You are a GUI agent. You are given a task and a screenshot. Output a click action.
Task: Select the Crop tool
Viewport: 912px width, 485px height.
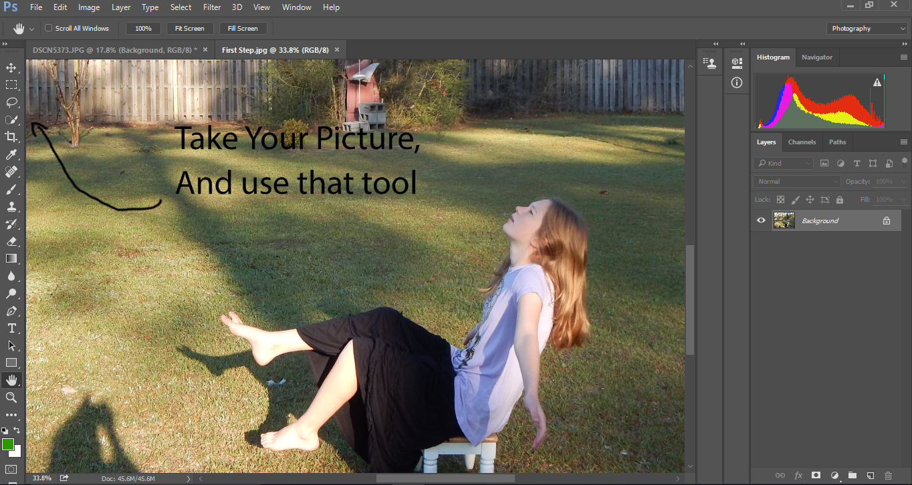pos(11,137)
